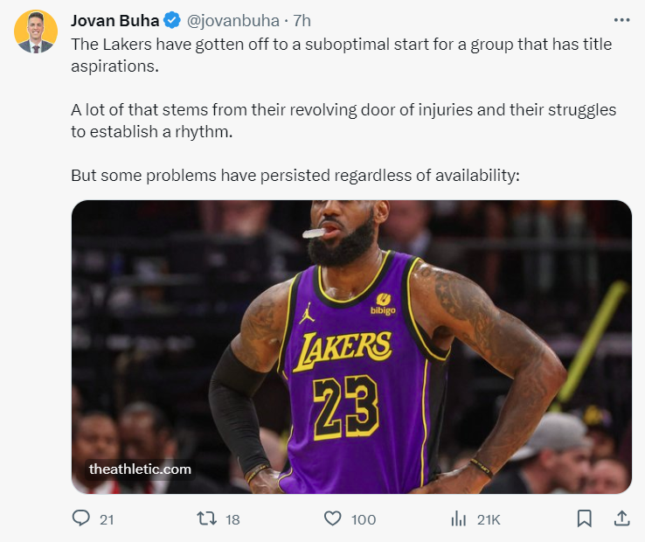The width and height of the screenshot is (645, 542).
Task: Click Jovan Buha's profile avatar
Action: tap(36, 31)
